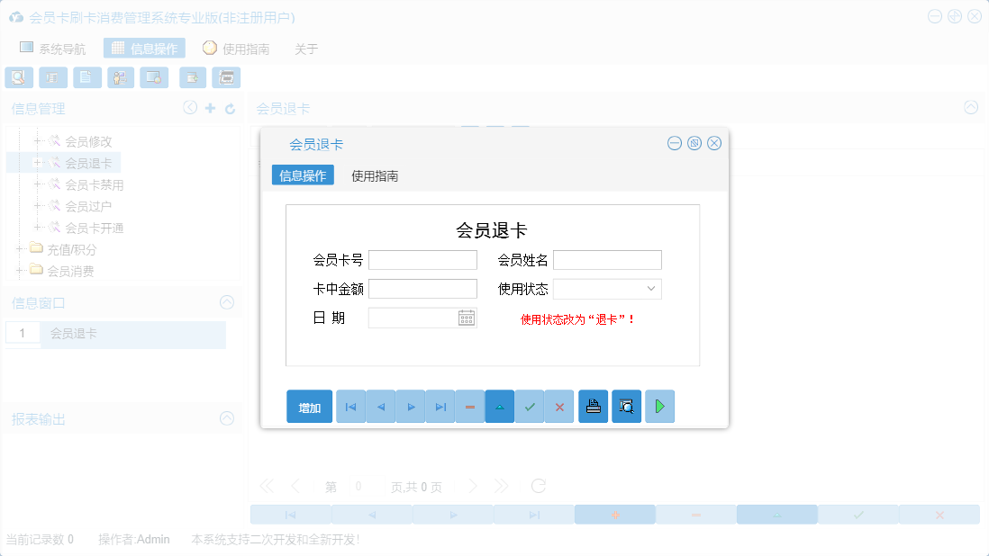
Task: Click inside the 会员卡号 input field
Action: [422, 259]
